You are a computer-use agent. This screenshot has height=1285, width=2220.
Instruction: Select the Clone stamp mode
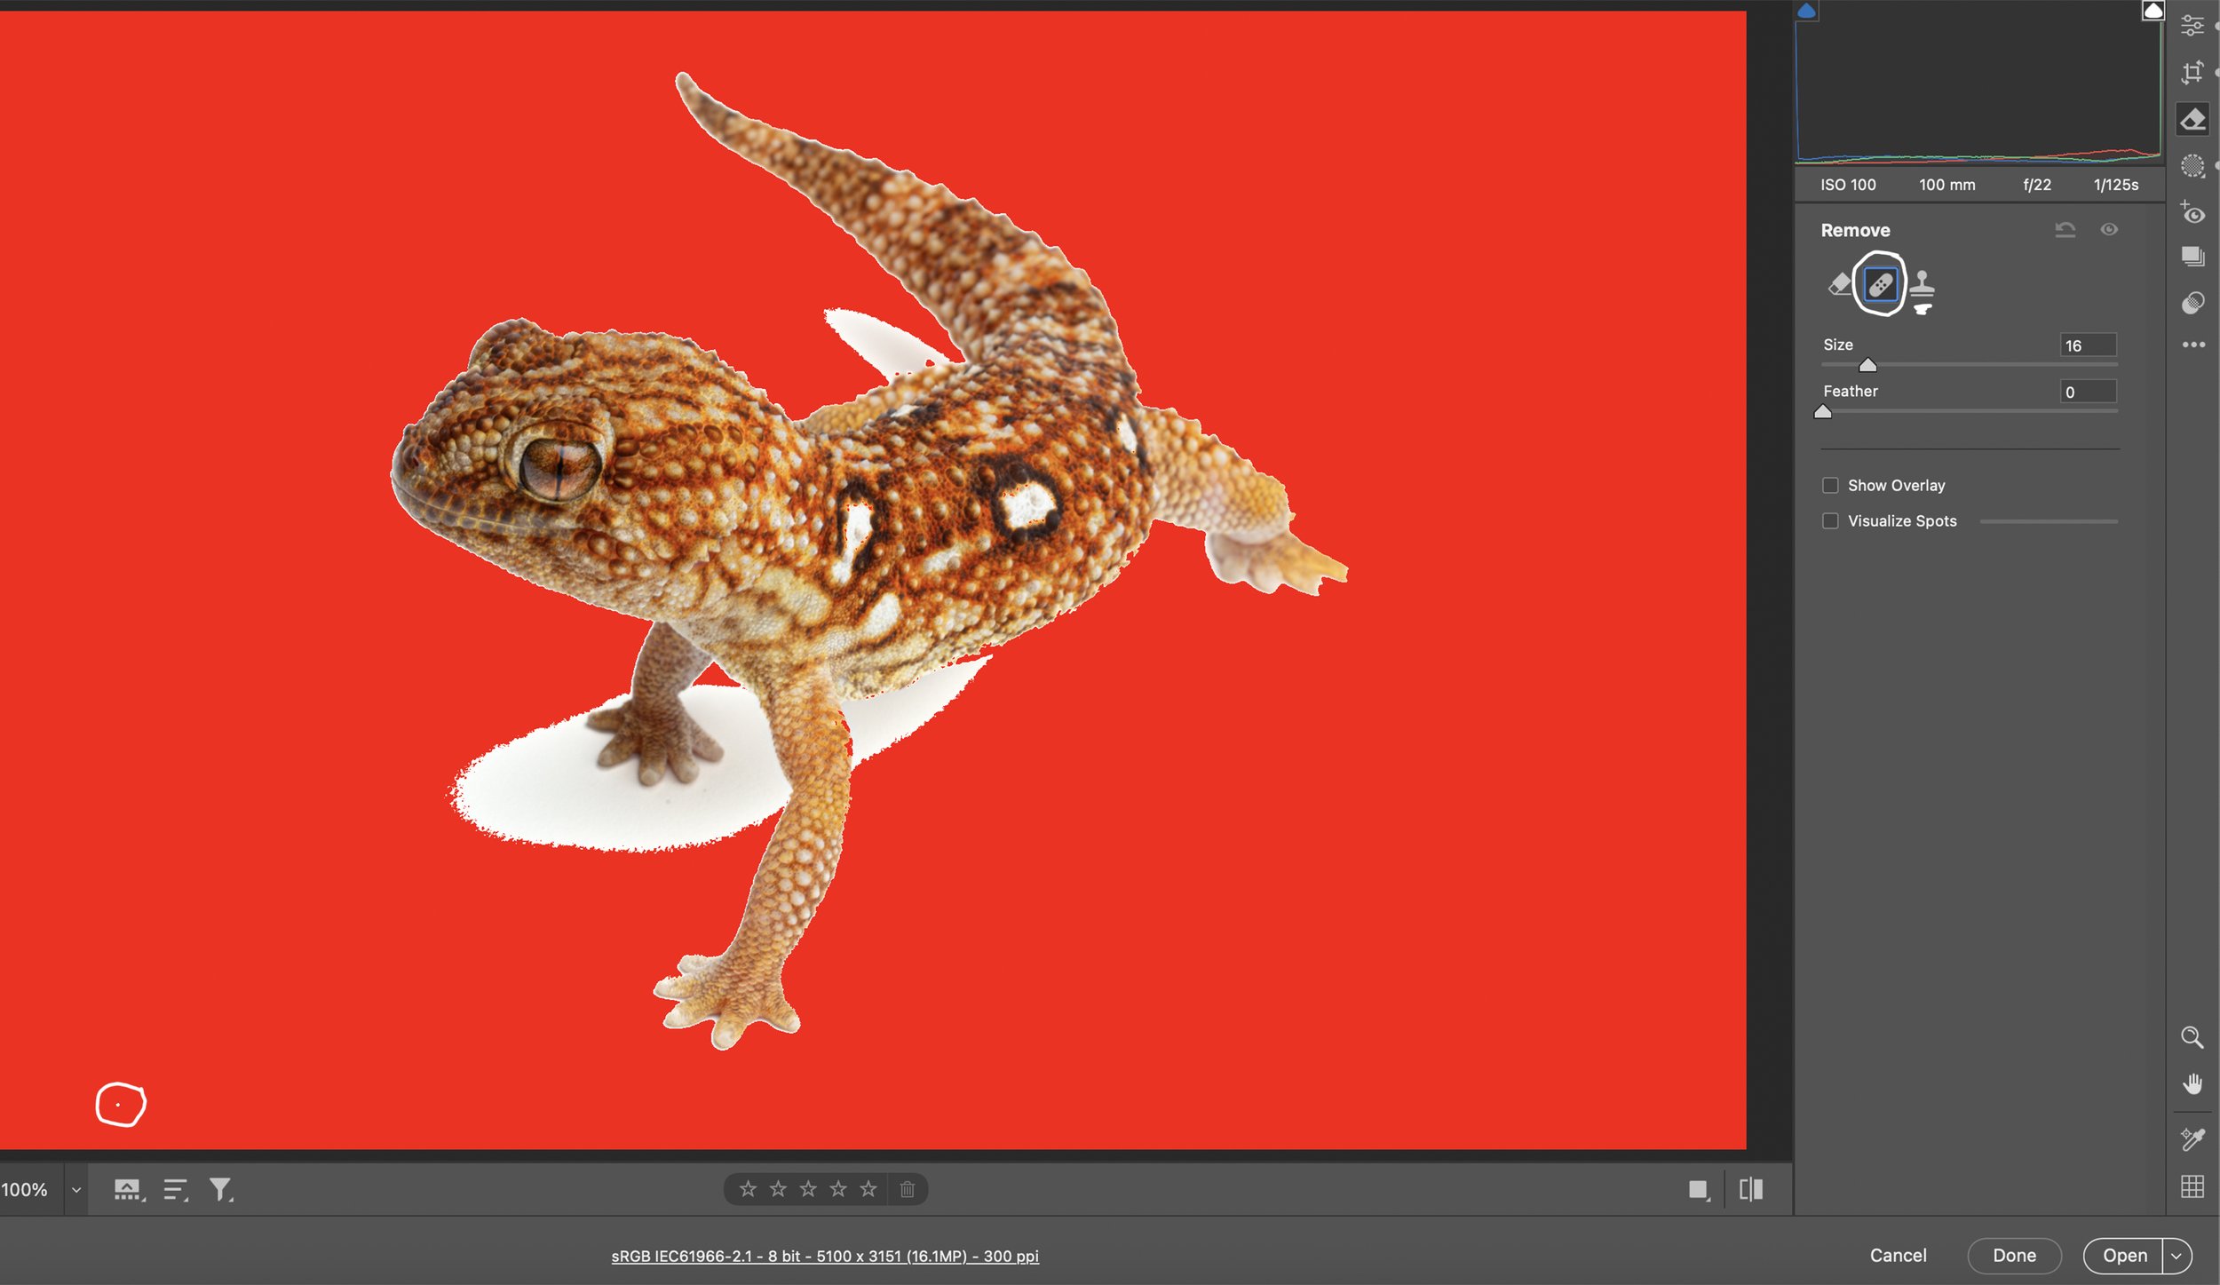click(1922, 285)
